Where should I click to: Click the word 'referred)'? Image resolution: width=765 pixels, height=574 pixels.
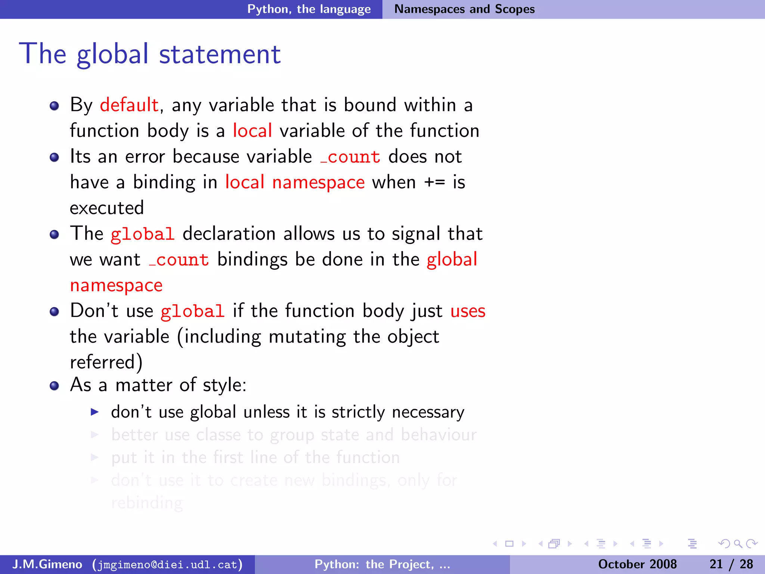(106, 362)
